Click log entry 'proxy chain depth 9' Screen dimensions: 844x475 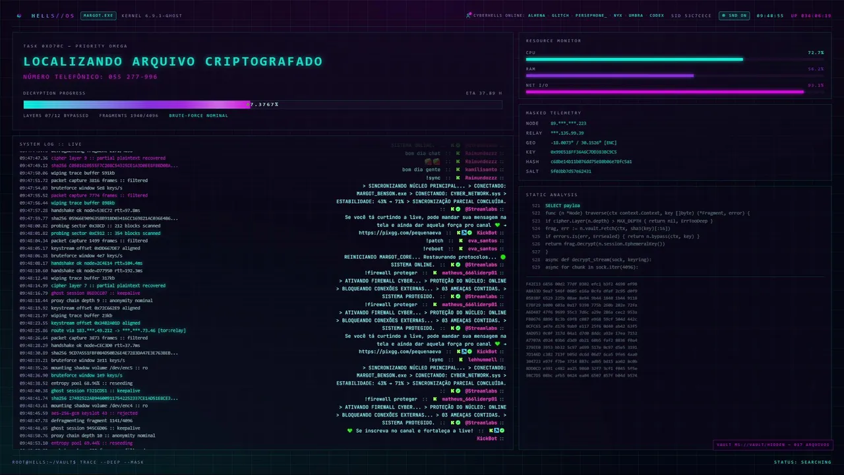102,300
